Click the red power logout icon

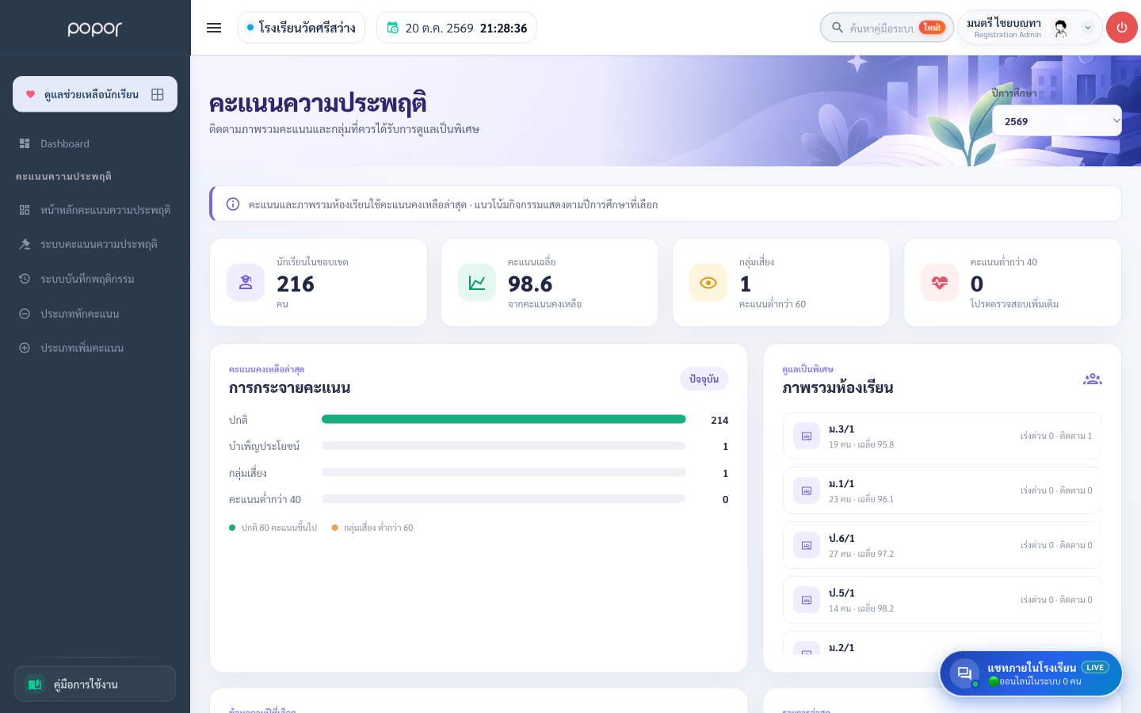[1121, 28]
